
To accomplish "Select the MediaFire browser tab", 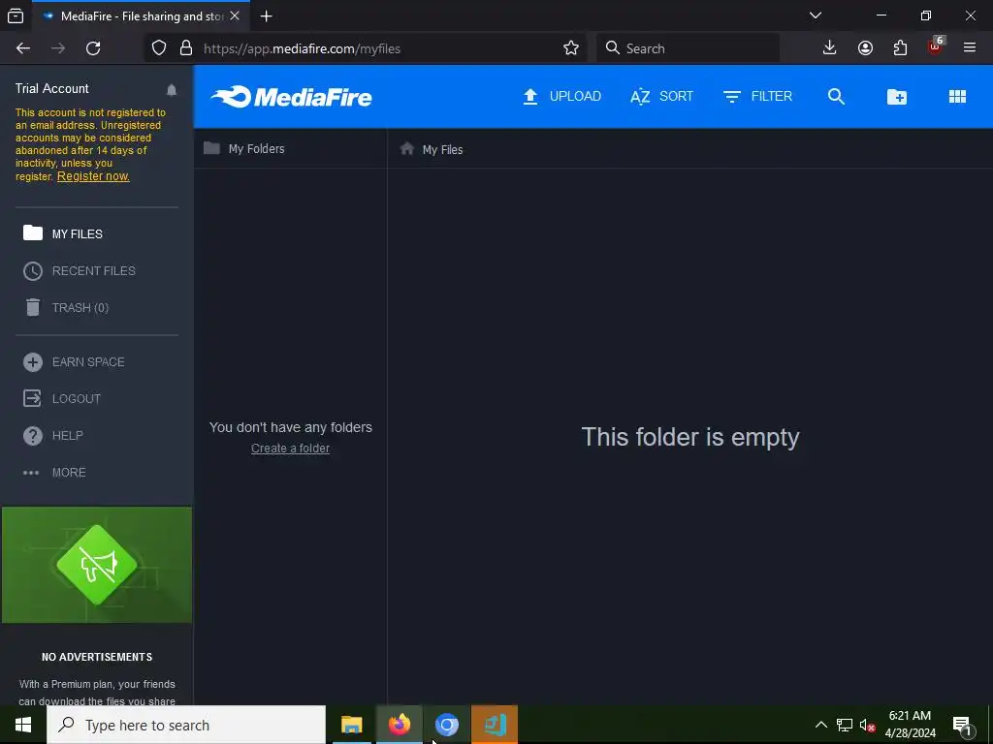I will (x=141, y=16).
